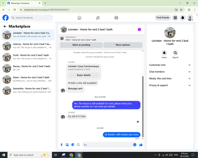Screen dimensions: 198x158
Task: Open taskbar volume speaker icon
Action: pos(167,155)
